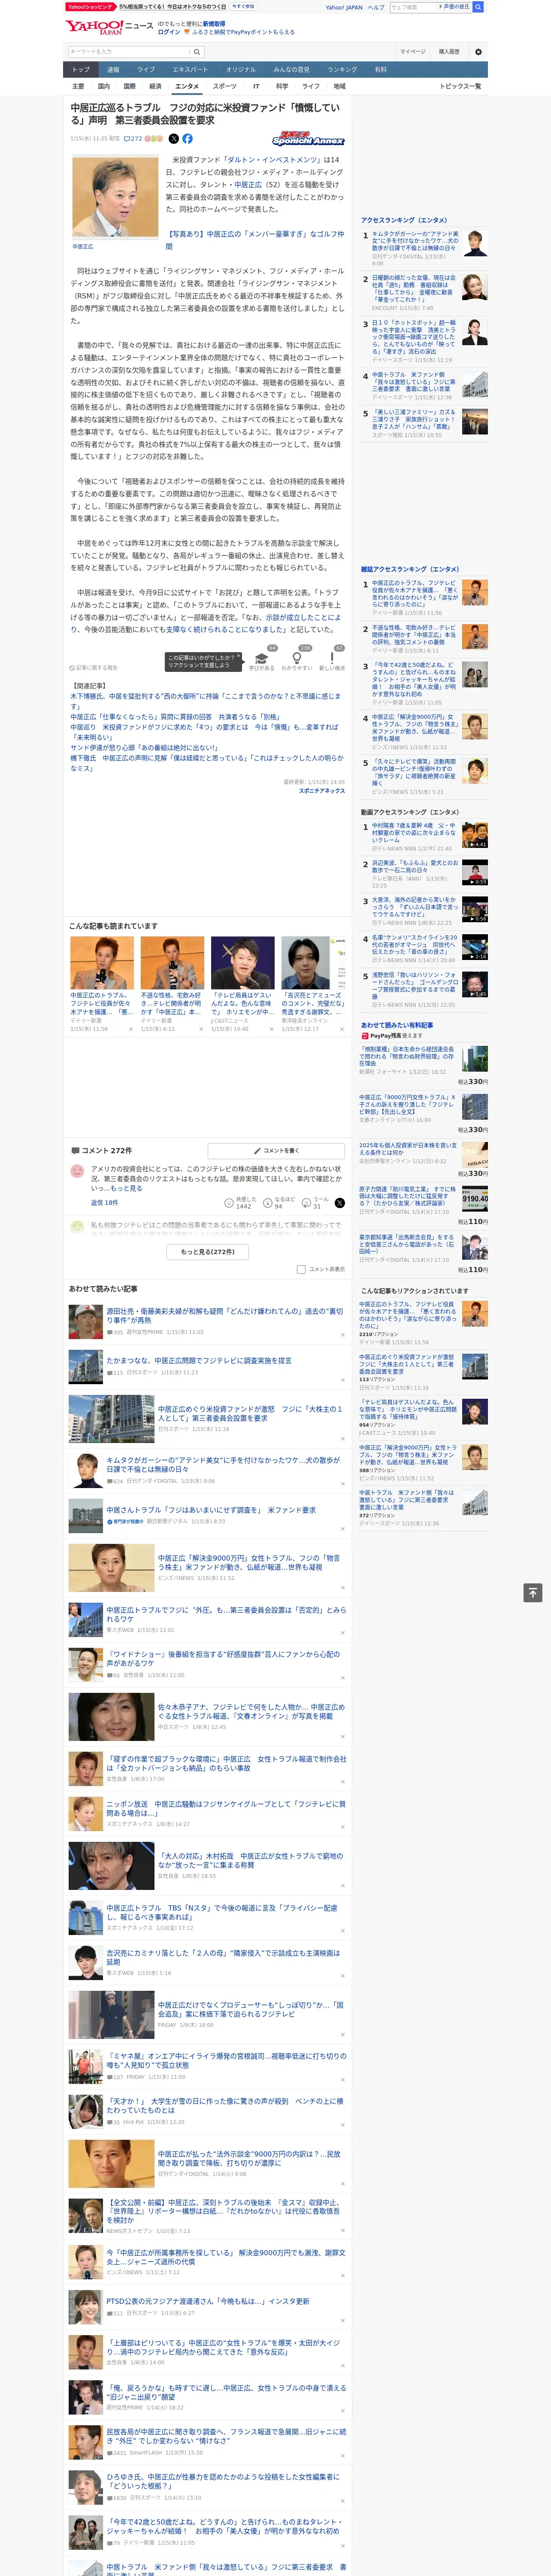Click the 記事に関する報告 report icon link

click(93, 667)
